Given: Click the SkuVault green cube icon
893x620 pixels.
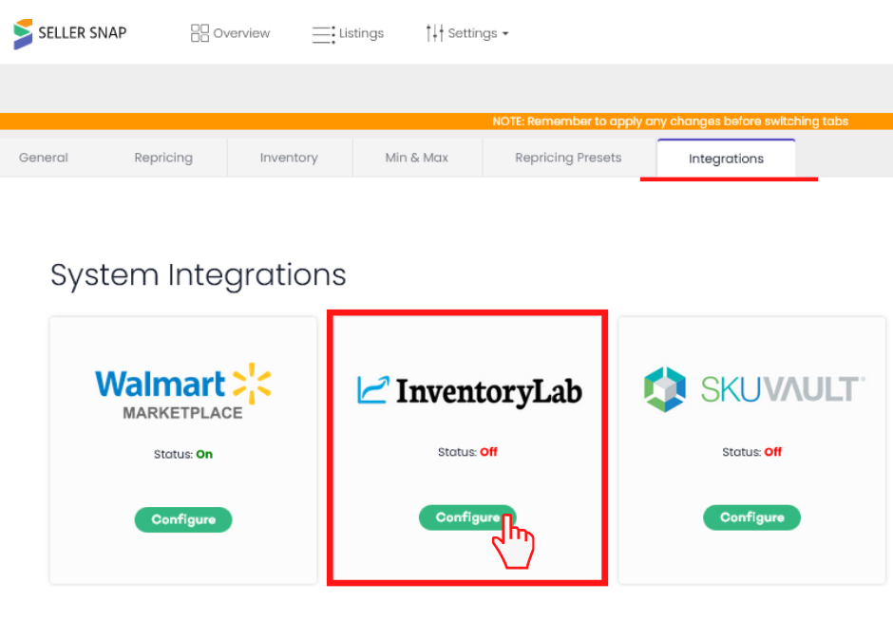Looking at the screenshot, I should (x=665, y=389).
